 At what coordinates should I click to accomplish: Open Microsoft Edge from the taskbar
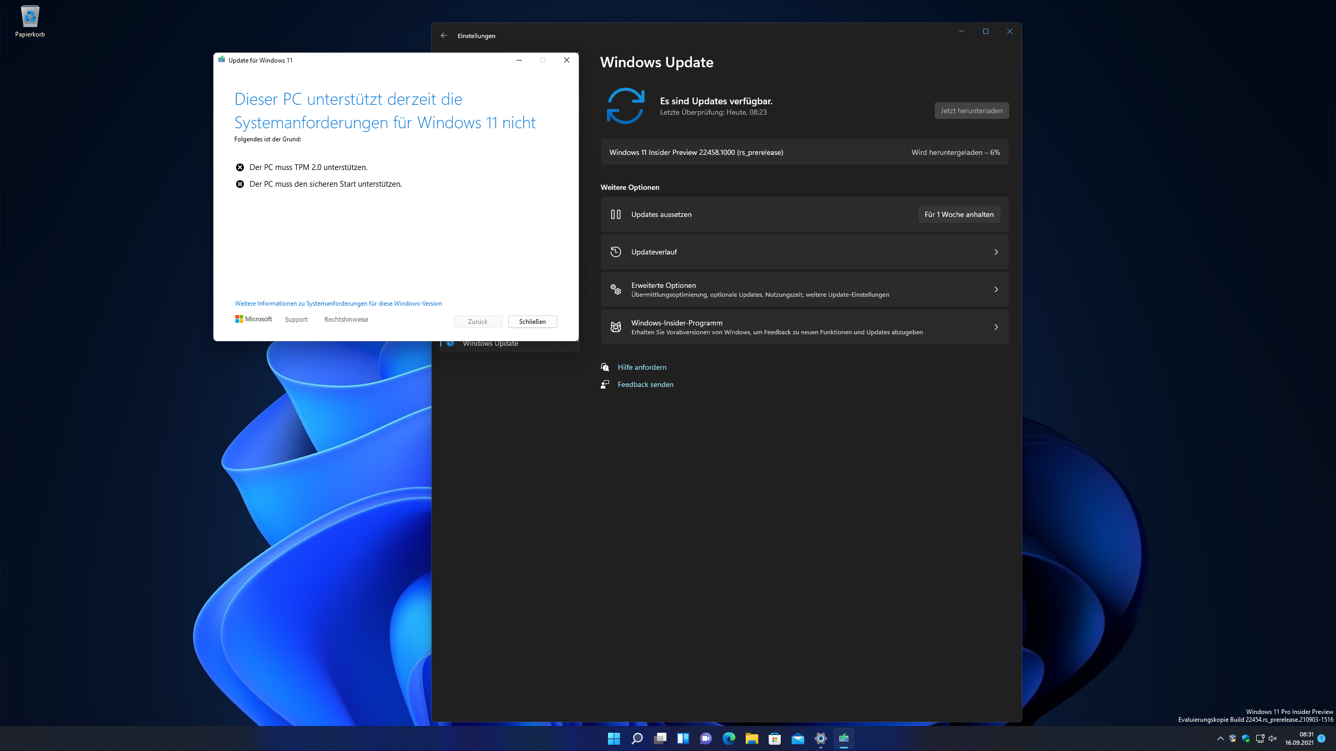pos(729,738)
